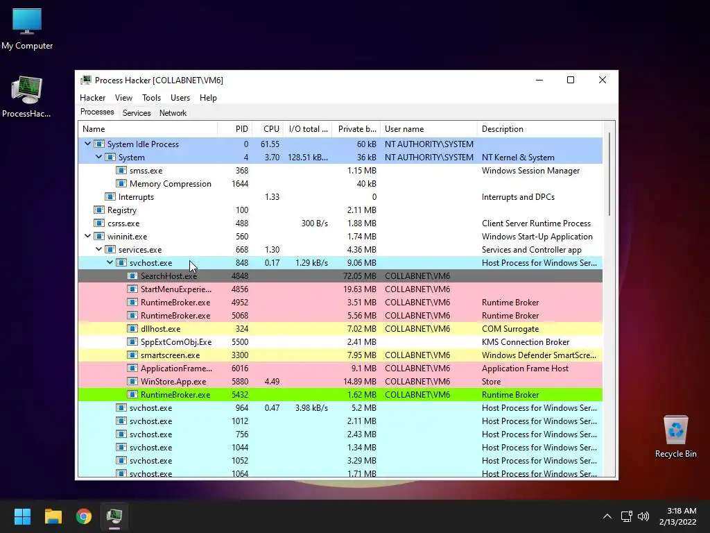Screen dimensions: 710x533
Task: Select svchost.exe with PID 1012
Action: pos(340,421)
